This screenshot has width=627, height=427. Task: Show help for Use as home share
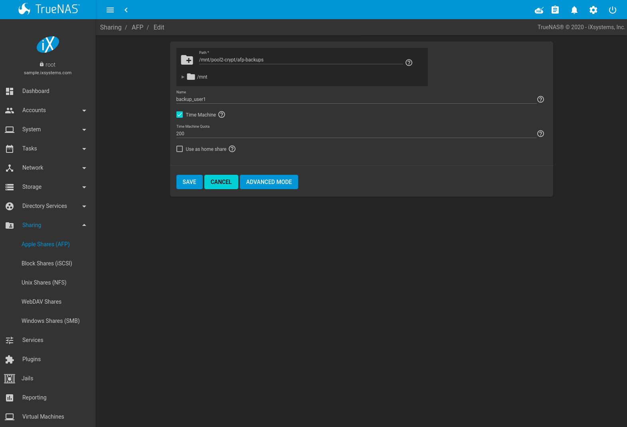point(232,149)
